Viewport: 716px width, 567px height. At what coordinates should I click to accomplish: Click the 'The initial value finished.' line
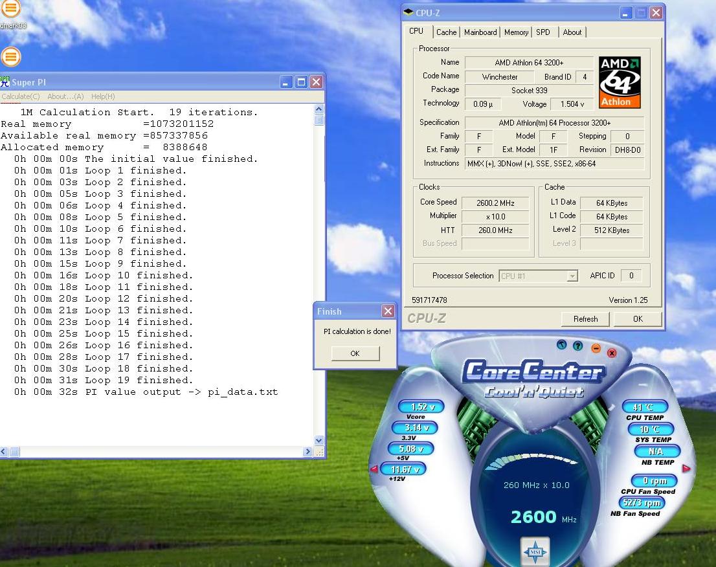tap(136, 159)
